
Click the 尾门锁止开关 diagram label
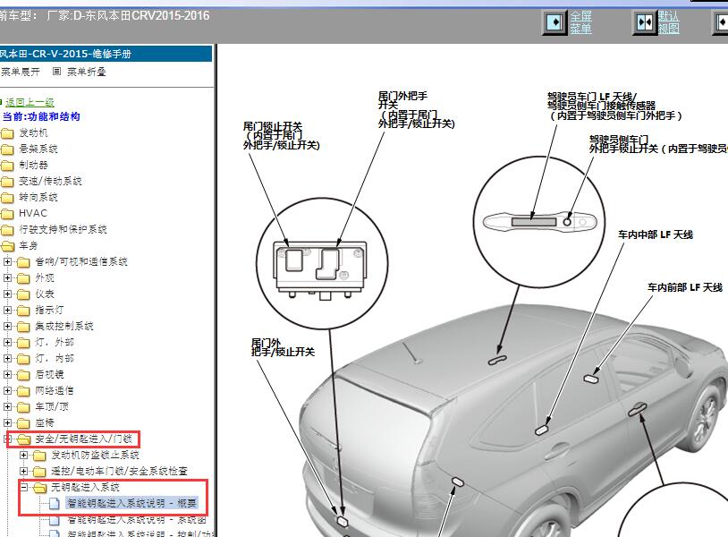(282, 136)
